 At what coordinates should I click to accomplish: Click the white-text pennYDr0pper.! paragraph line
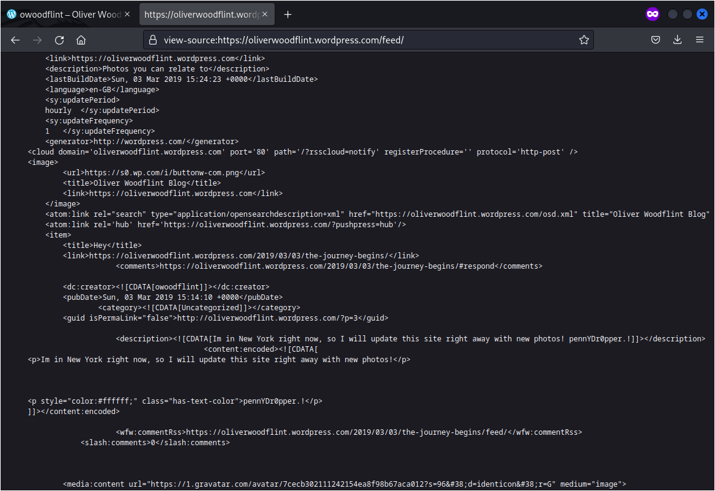pos(175,401)
